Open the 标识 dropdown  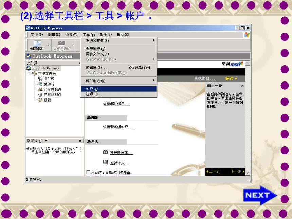click(231, 78)
